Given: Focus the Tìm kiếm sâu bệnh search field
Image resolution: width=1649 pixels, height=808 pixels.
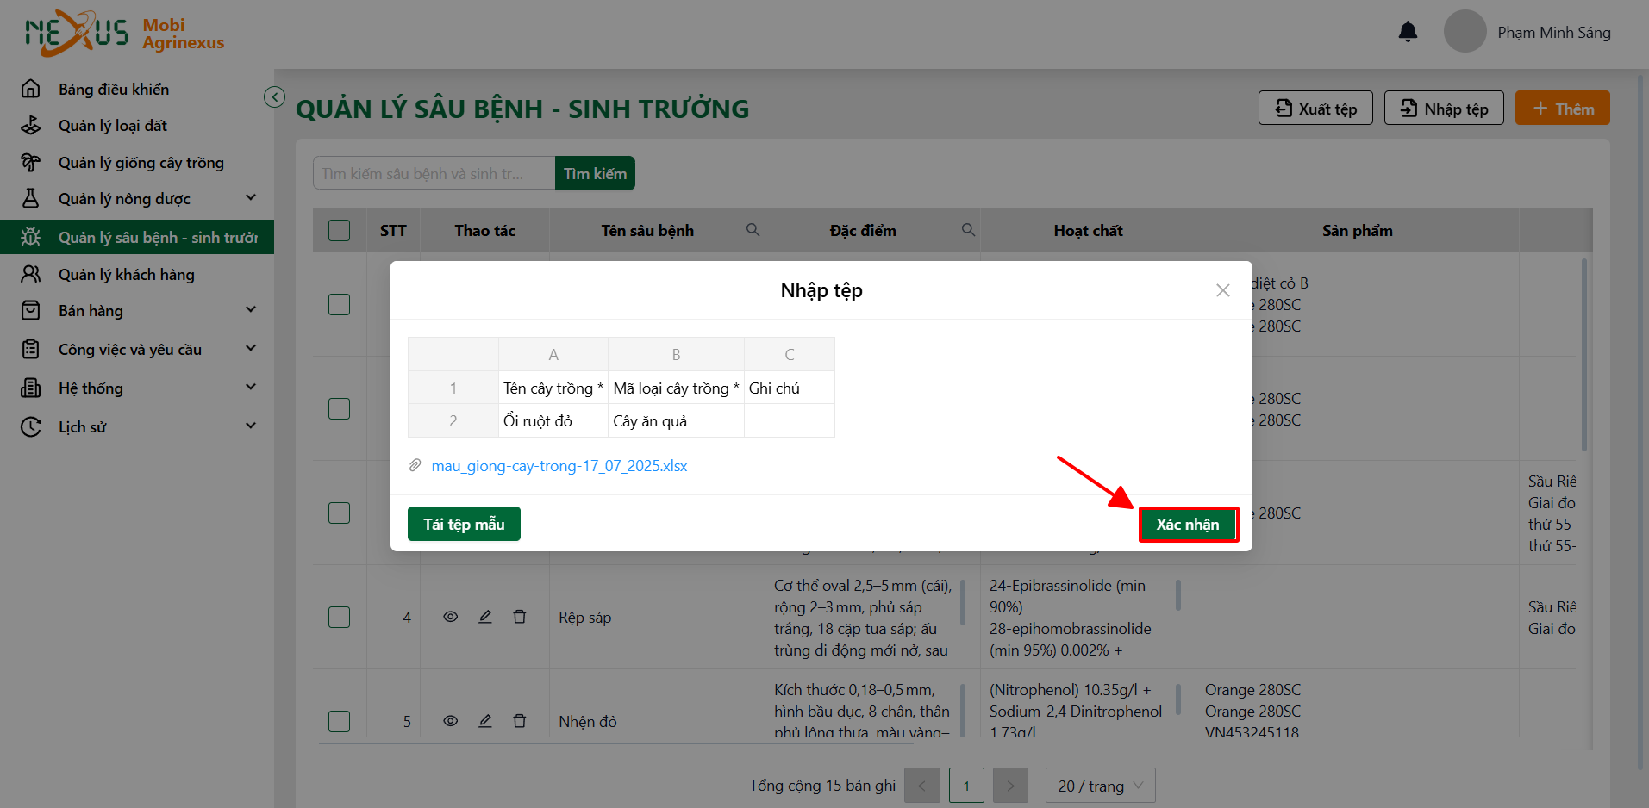Looking at the screenshot, I should pyautogui.click(x=434, y=173).
